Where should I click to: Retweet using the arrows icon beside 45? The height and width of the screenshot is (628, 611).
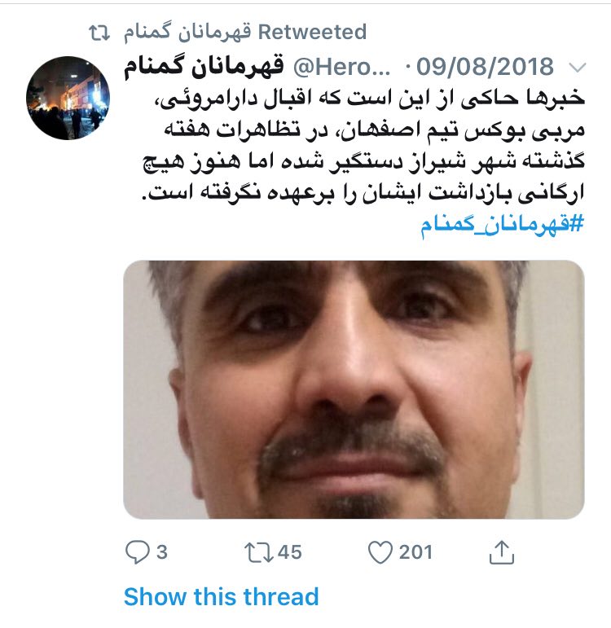coord(259,553)
